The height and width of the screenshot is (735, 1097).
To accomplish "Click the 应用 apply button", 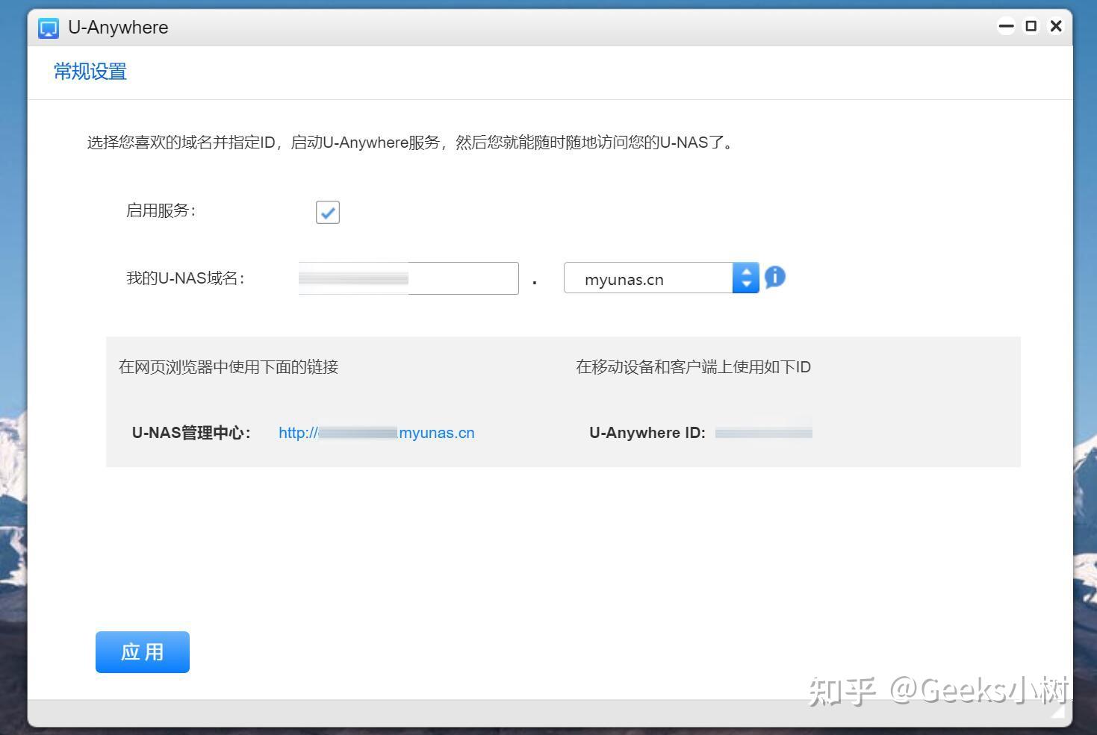I will pyautogui.click(x=143, y=652).
